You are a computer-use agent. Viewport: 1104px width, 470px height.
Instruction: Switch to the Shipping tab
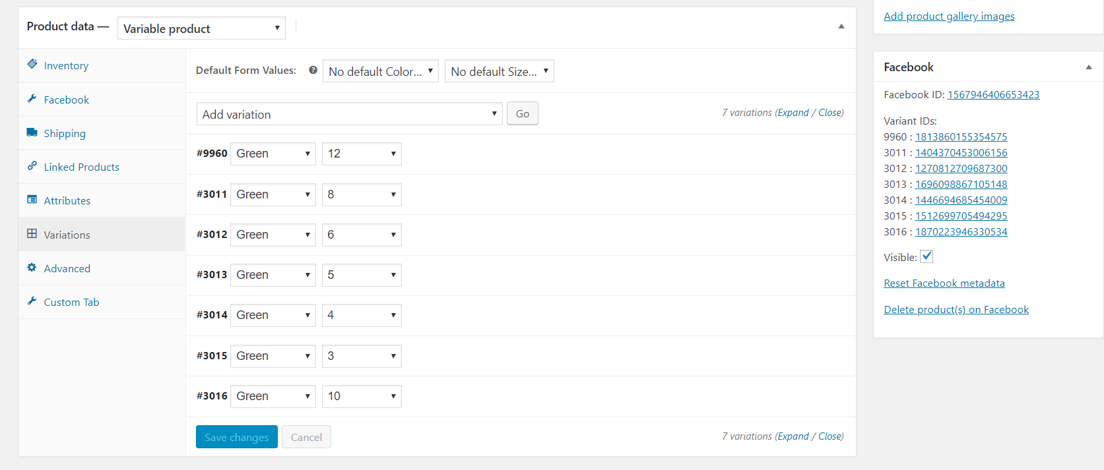coord(102,133)
